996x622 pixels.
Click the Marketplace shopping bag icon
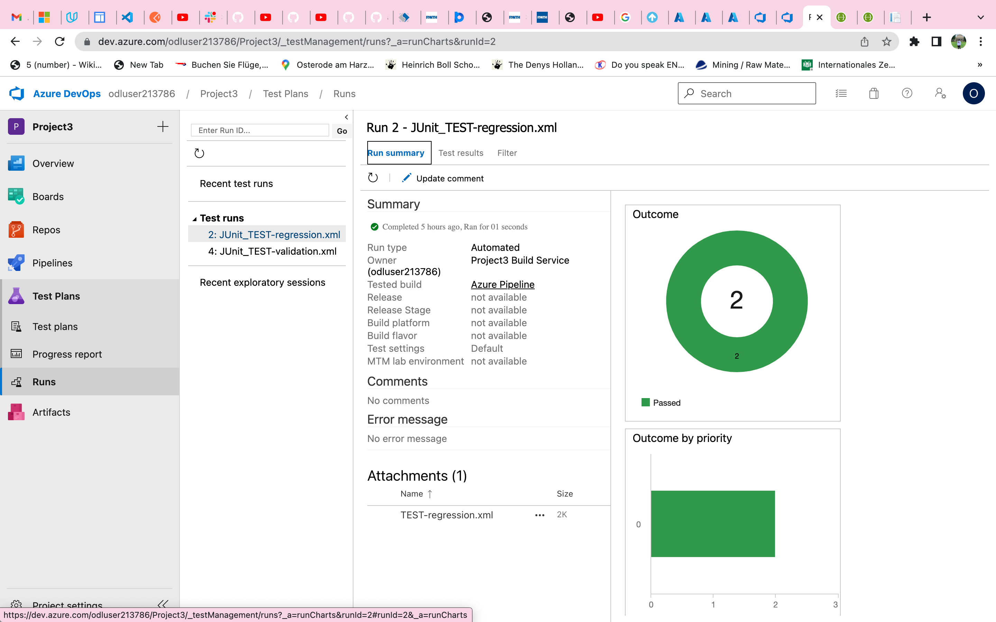(874, 94)
